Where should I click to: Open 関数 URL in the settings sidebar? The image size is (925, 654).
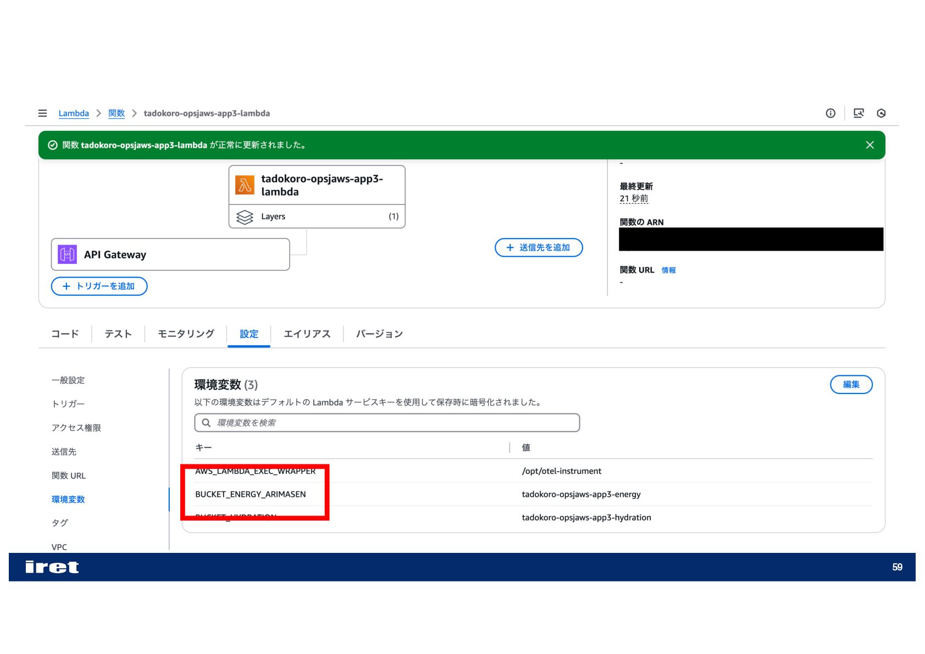[x=69, y=475]
